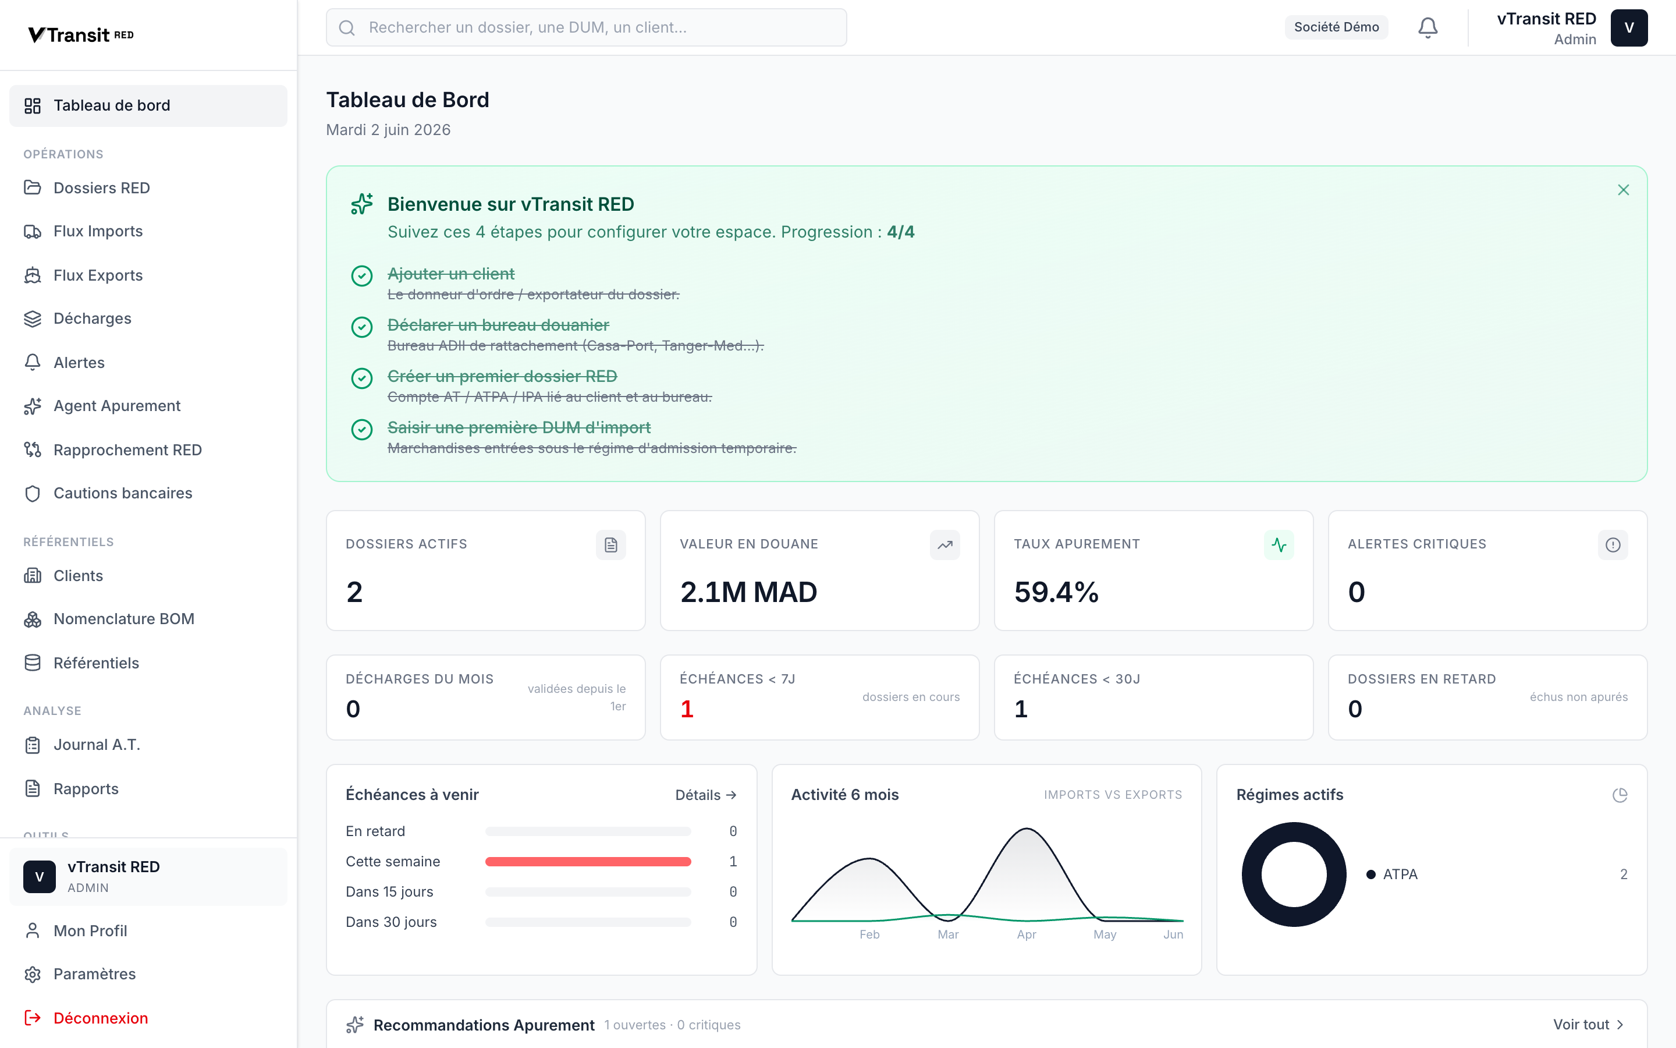The image size is (1676, 1048).
Task: Click the search magnifier icon
Action: click(x=347, y=28)
